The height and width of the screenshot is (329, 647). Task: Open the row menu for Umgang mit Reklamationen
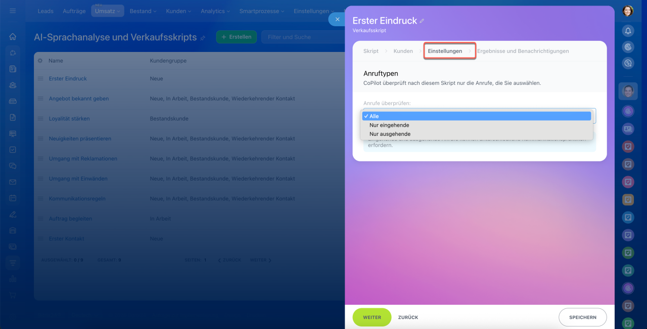coord(40,159)
